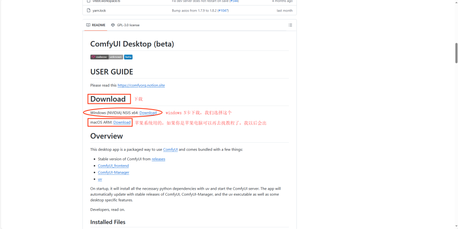This screenshot has width=458, height=229.
Task: Click the blue beta badge
Action: (128, 57)
